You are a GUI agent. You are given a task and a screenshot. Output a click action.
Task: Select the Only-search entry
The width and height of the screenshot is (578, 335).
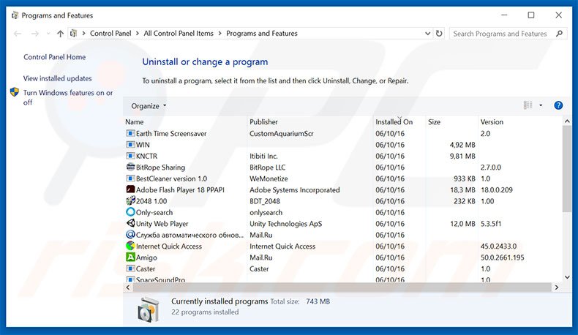(x=154, y=212)
